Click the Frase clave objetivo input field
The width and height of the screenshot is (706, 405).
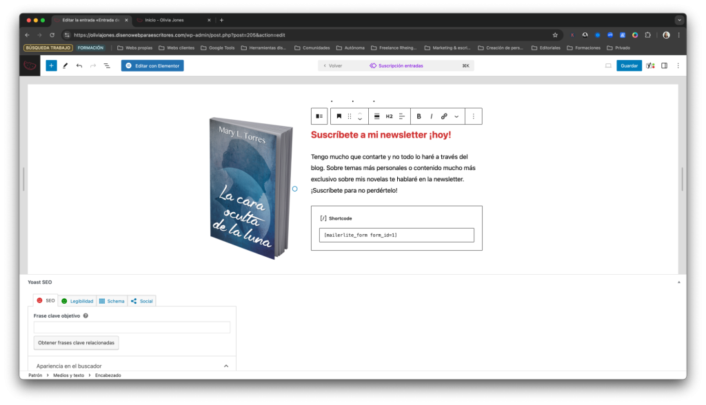click(x=132, y=327)
